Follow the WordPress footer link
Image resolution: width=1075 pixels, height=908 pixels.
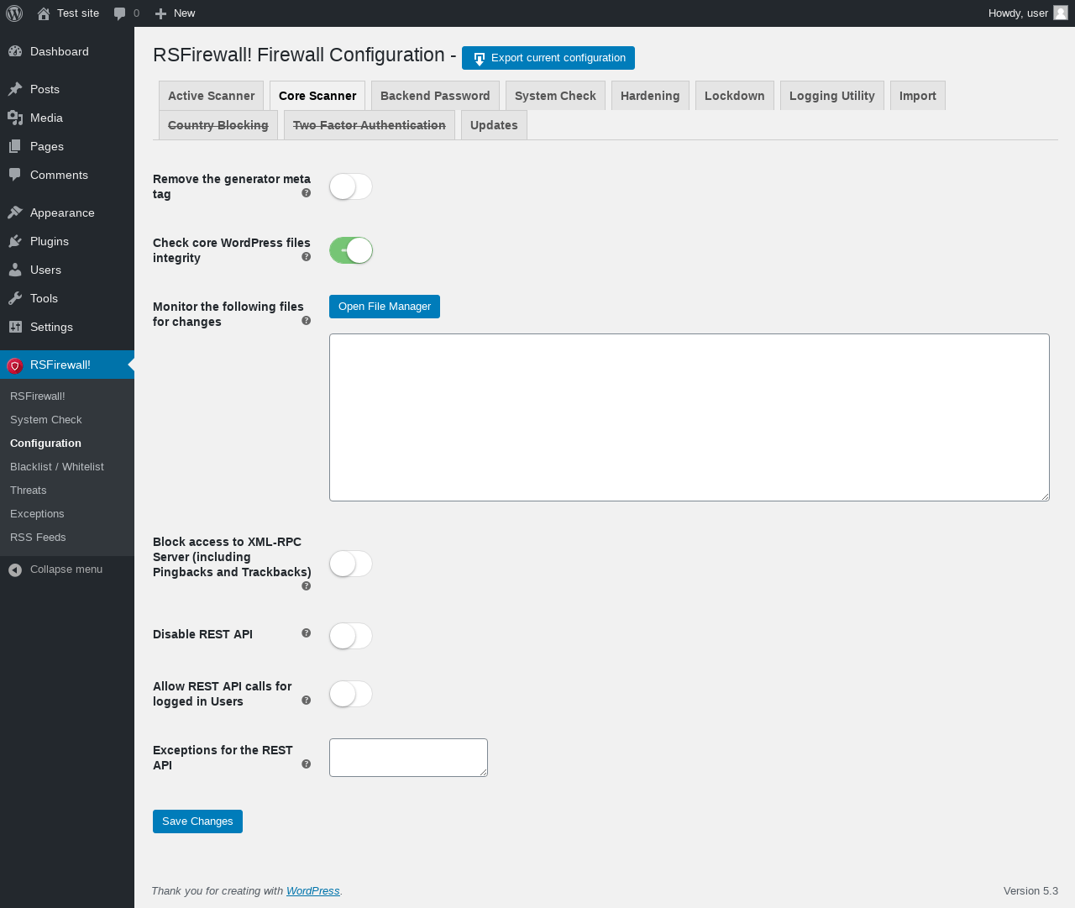point(312,891)
